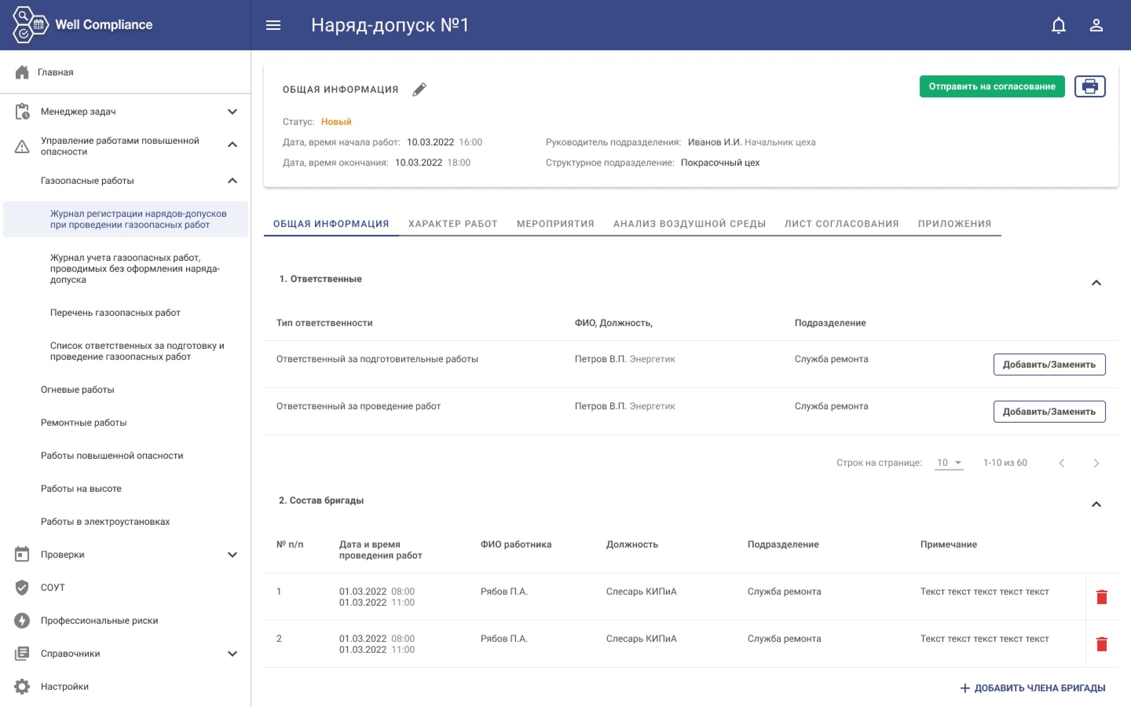Collapse the 1. Ответственные section
1131x707 pixels.
pos(1096,283)
